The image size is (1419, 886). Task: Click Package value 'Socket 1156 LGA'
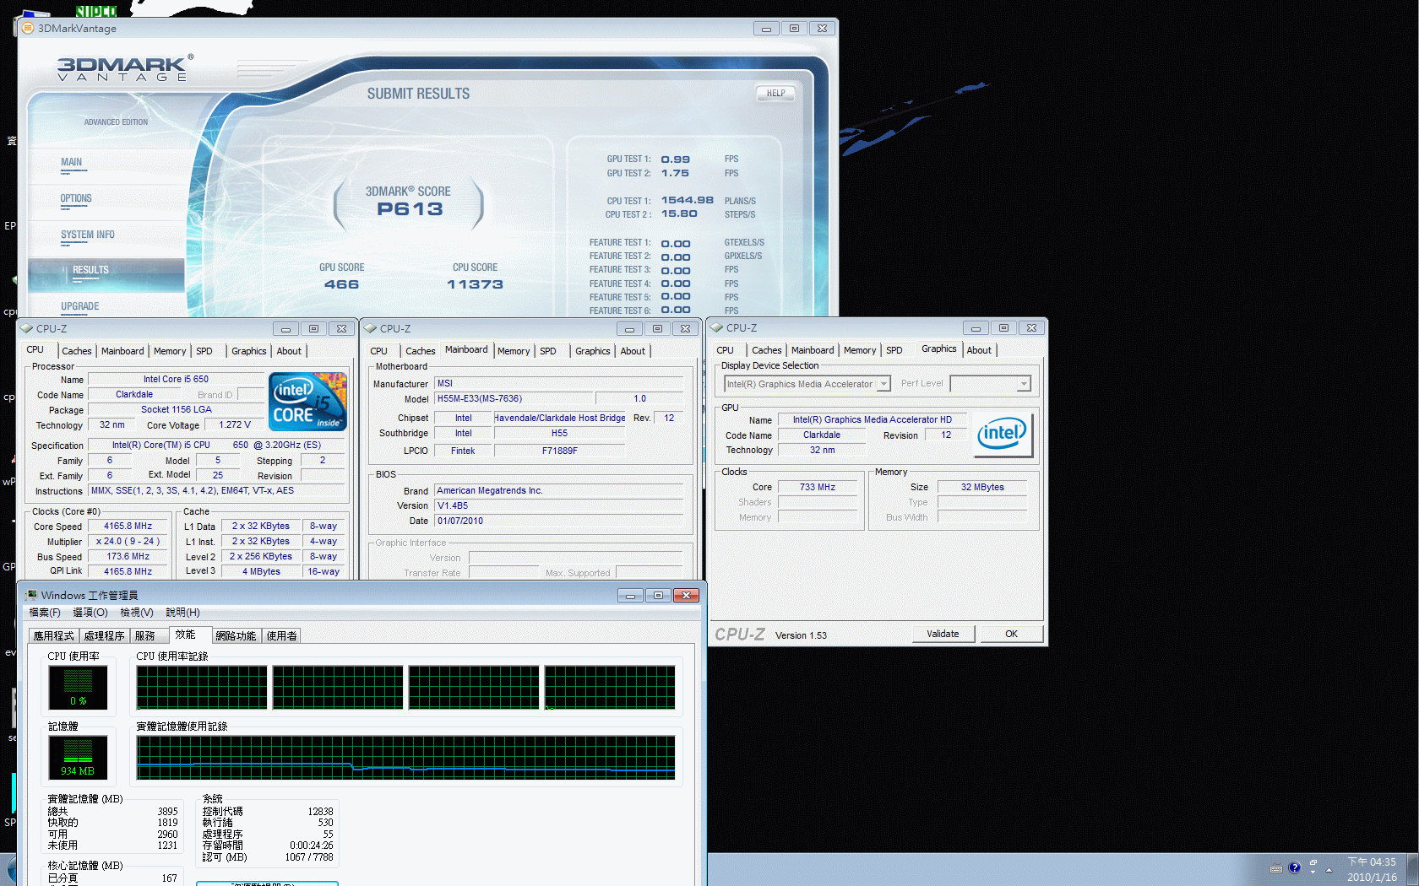tap(176, 410)
